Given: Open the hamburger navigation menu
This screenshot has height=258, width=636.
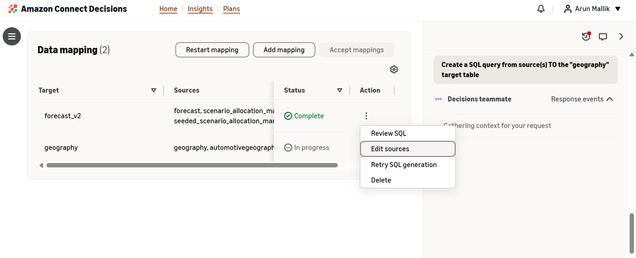Looking at the screenshot, I should click(x=12, y=36).
